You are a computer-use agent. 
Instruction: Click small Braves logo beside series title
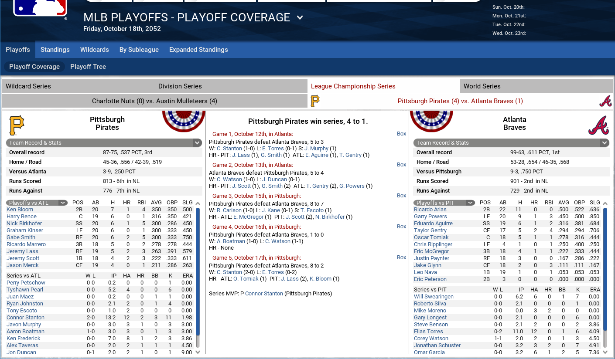[x=605, y=101]
